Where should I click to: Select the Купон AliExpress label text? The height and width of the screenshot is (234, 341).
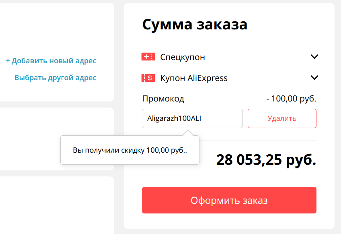point(194,78)
